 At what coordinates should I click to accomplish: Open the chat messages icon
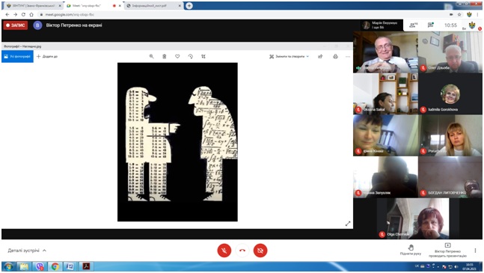(x=431, y=25)
